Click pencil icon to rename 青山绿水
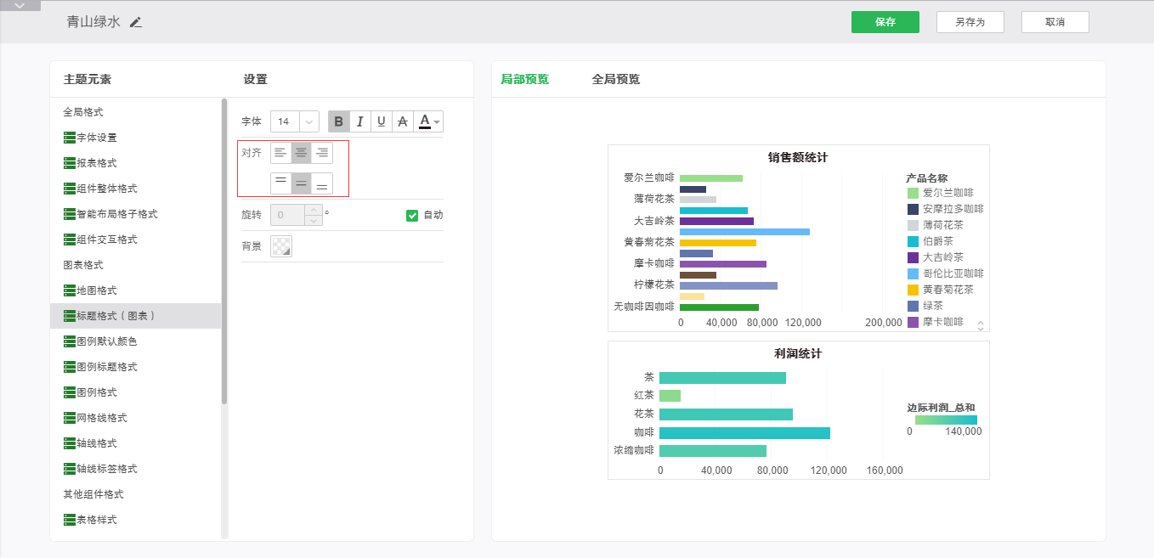The height and width of the screenshot is (558, 1154). pos(136,22)
